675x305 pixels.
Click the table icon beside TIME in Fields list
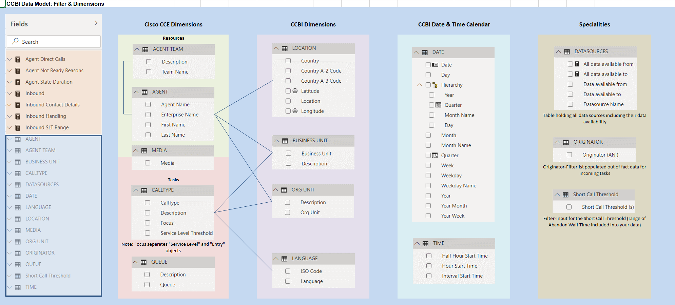18,287
